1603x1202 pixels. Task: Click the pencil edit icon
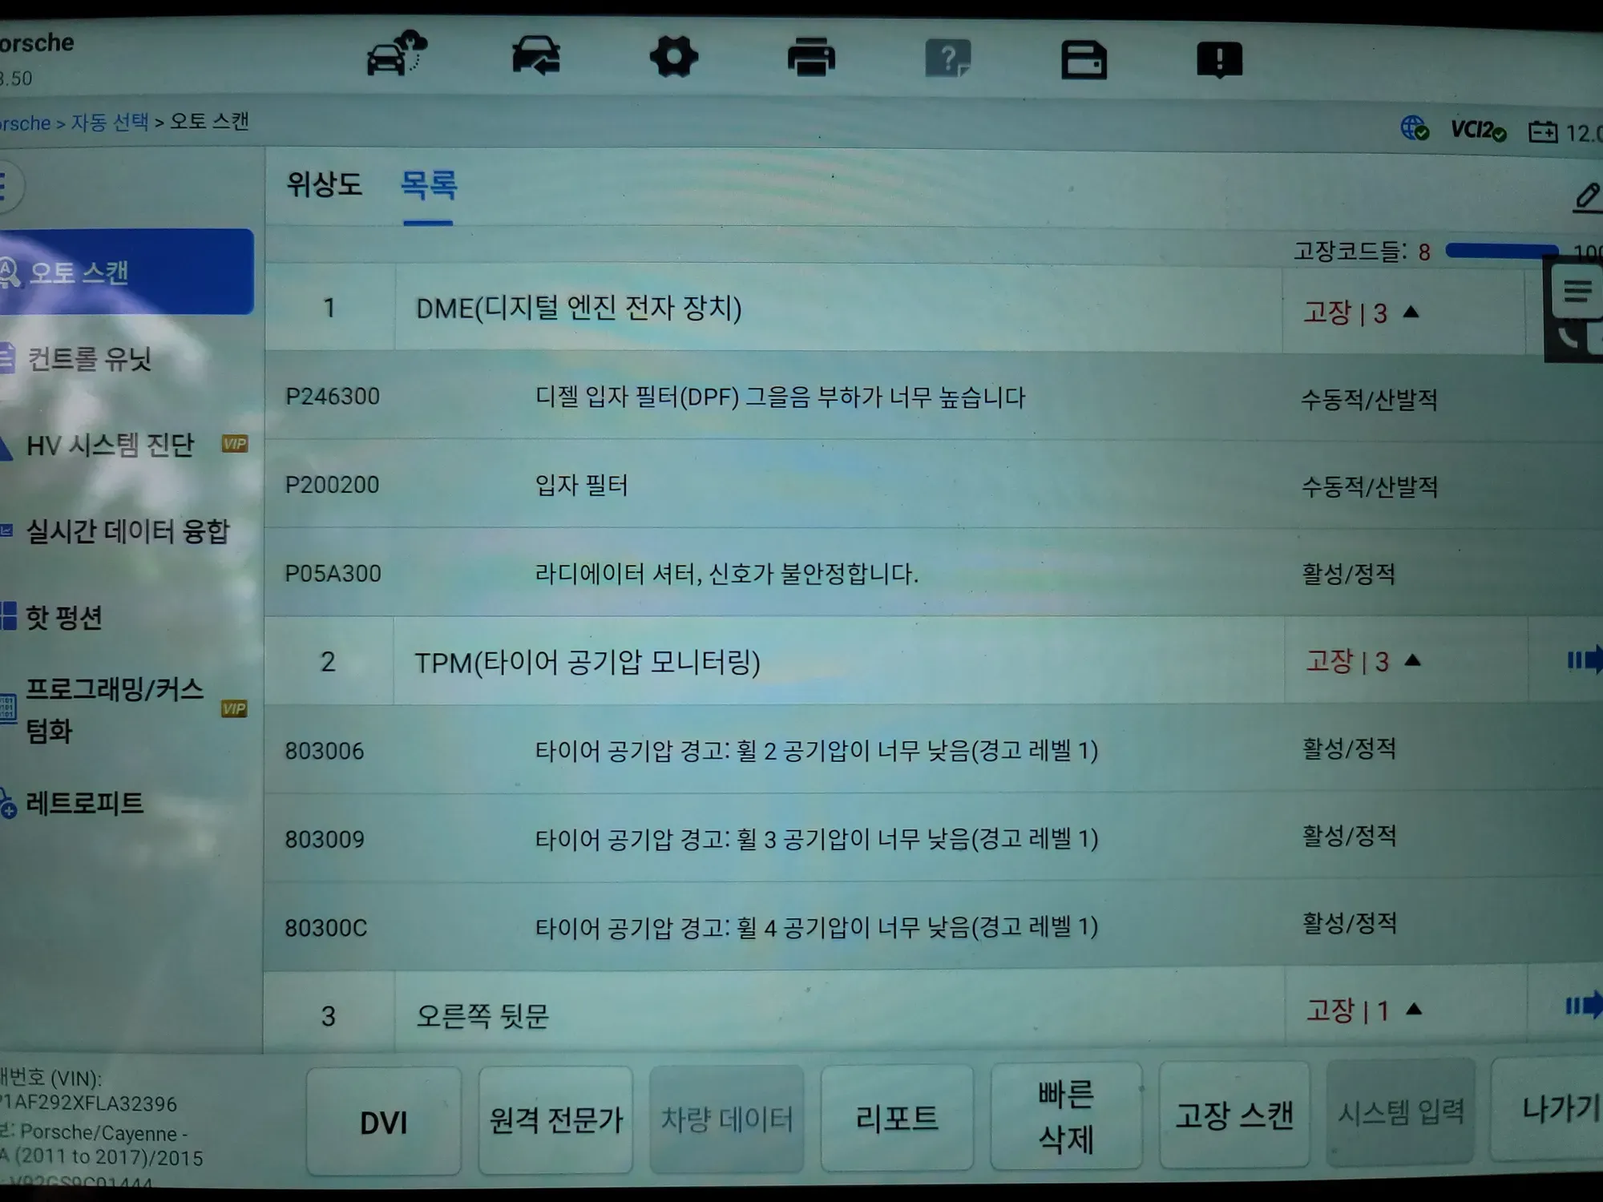point(1587,196)
